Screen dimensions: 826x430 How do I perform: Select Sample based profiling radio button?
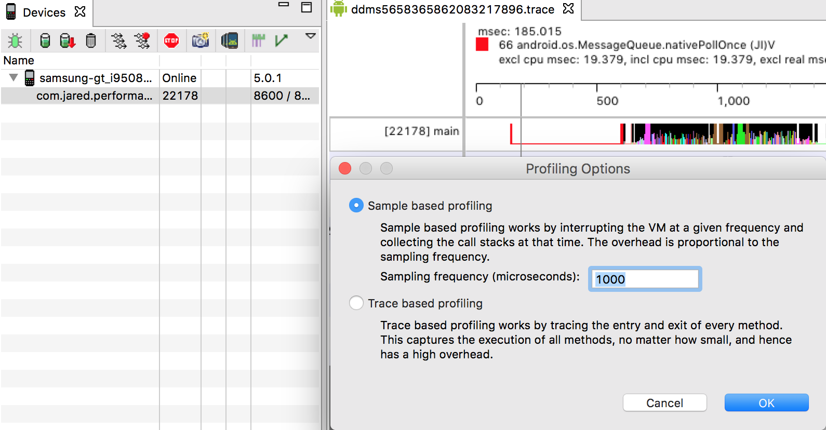[x=356, y=205]
